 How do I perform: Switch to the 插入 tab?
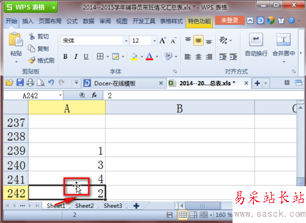[x=28, y=21]
